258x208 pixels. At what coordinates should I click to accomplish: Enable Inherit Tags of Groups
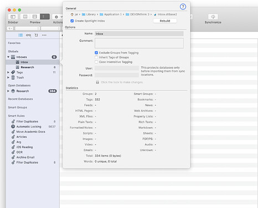(x=96, y=57)
